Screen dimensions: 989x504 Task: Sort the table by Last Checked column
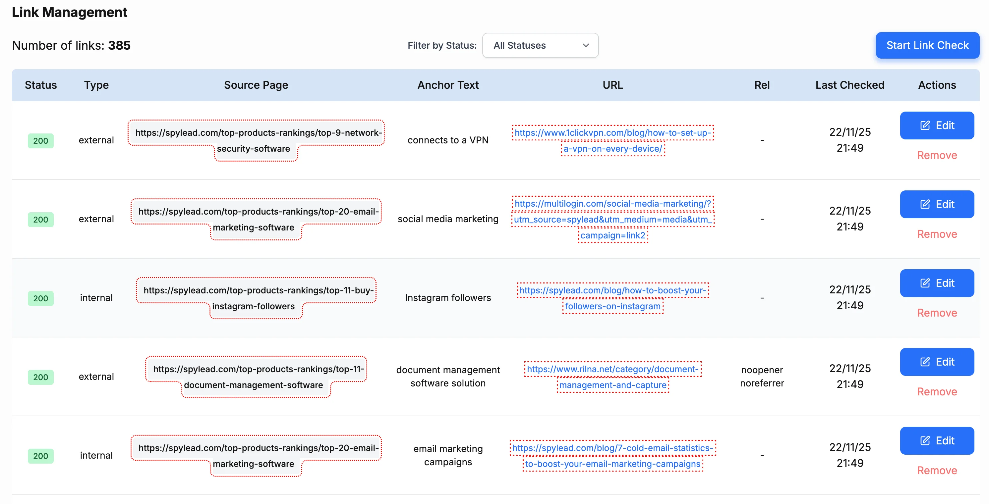[x=850, y=85]
